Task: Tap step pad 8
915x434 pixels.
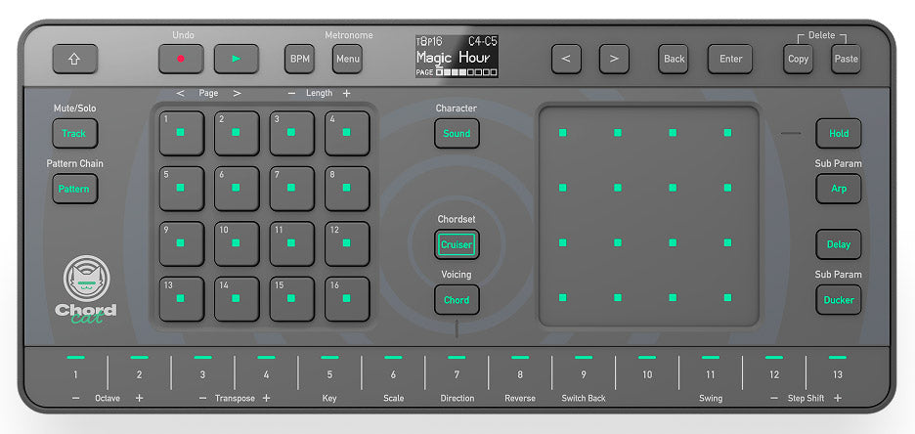Action: pos(347,189)
